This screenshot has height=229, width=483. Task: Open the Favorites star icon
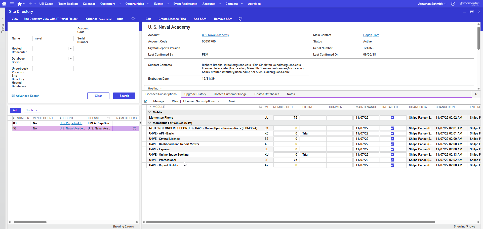click(20, 4)
